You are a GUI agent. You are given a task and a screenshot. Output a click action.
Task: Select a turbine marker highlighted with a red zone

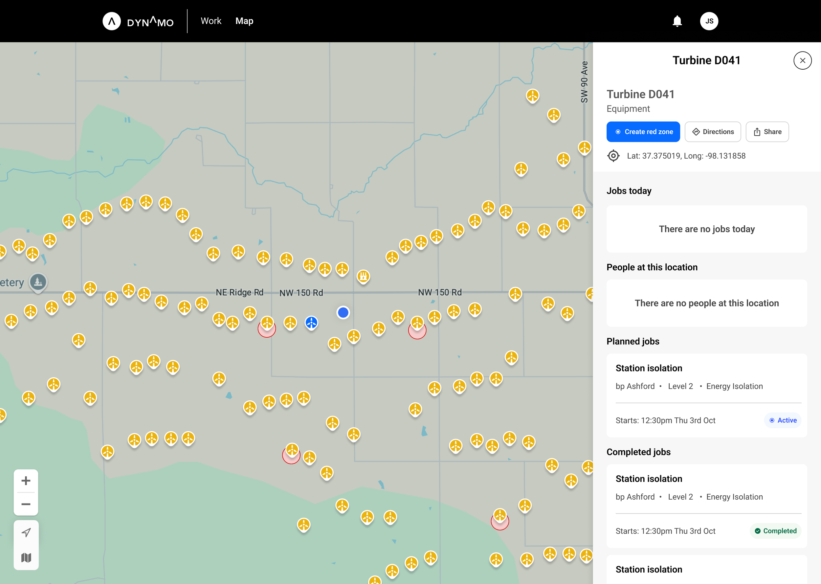pos(267,324)
